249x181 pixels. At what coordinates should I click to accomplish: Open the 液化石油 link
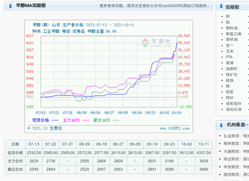tap(234, 109)
